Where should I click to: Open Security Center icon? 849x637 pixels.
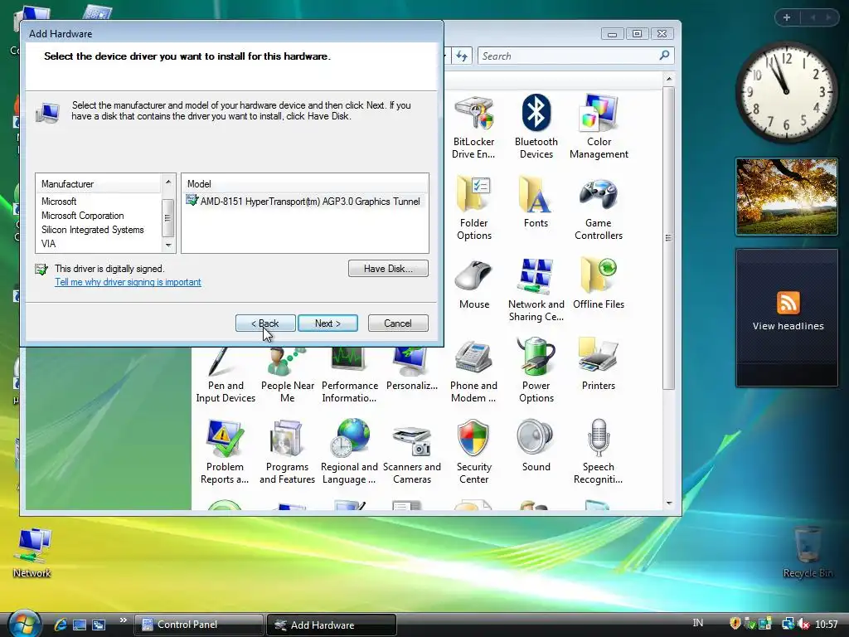click(473, 452)
